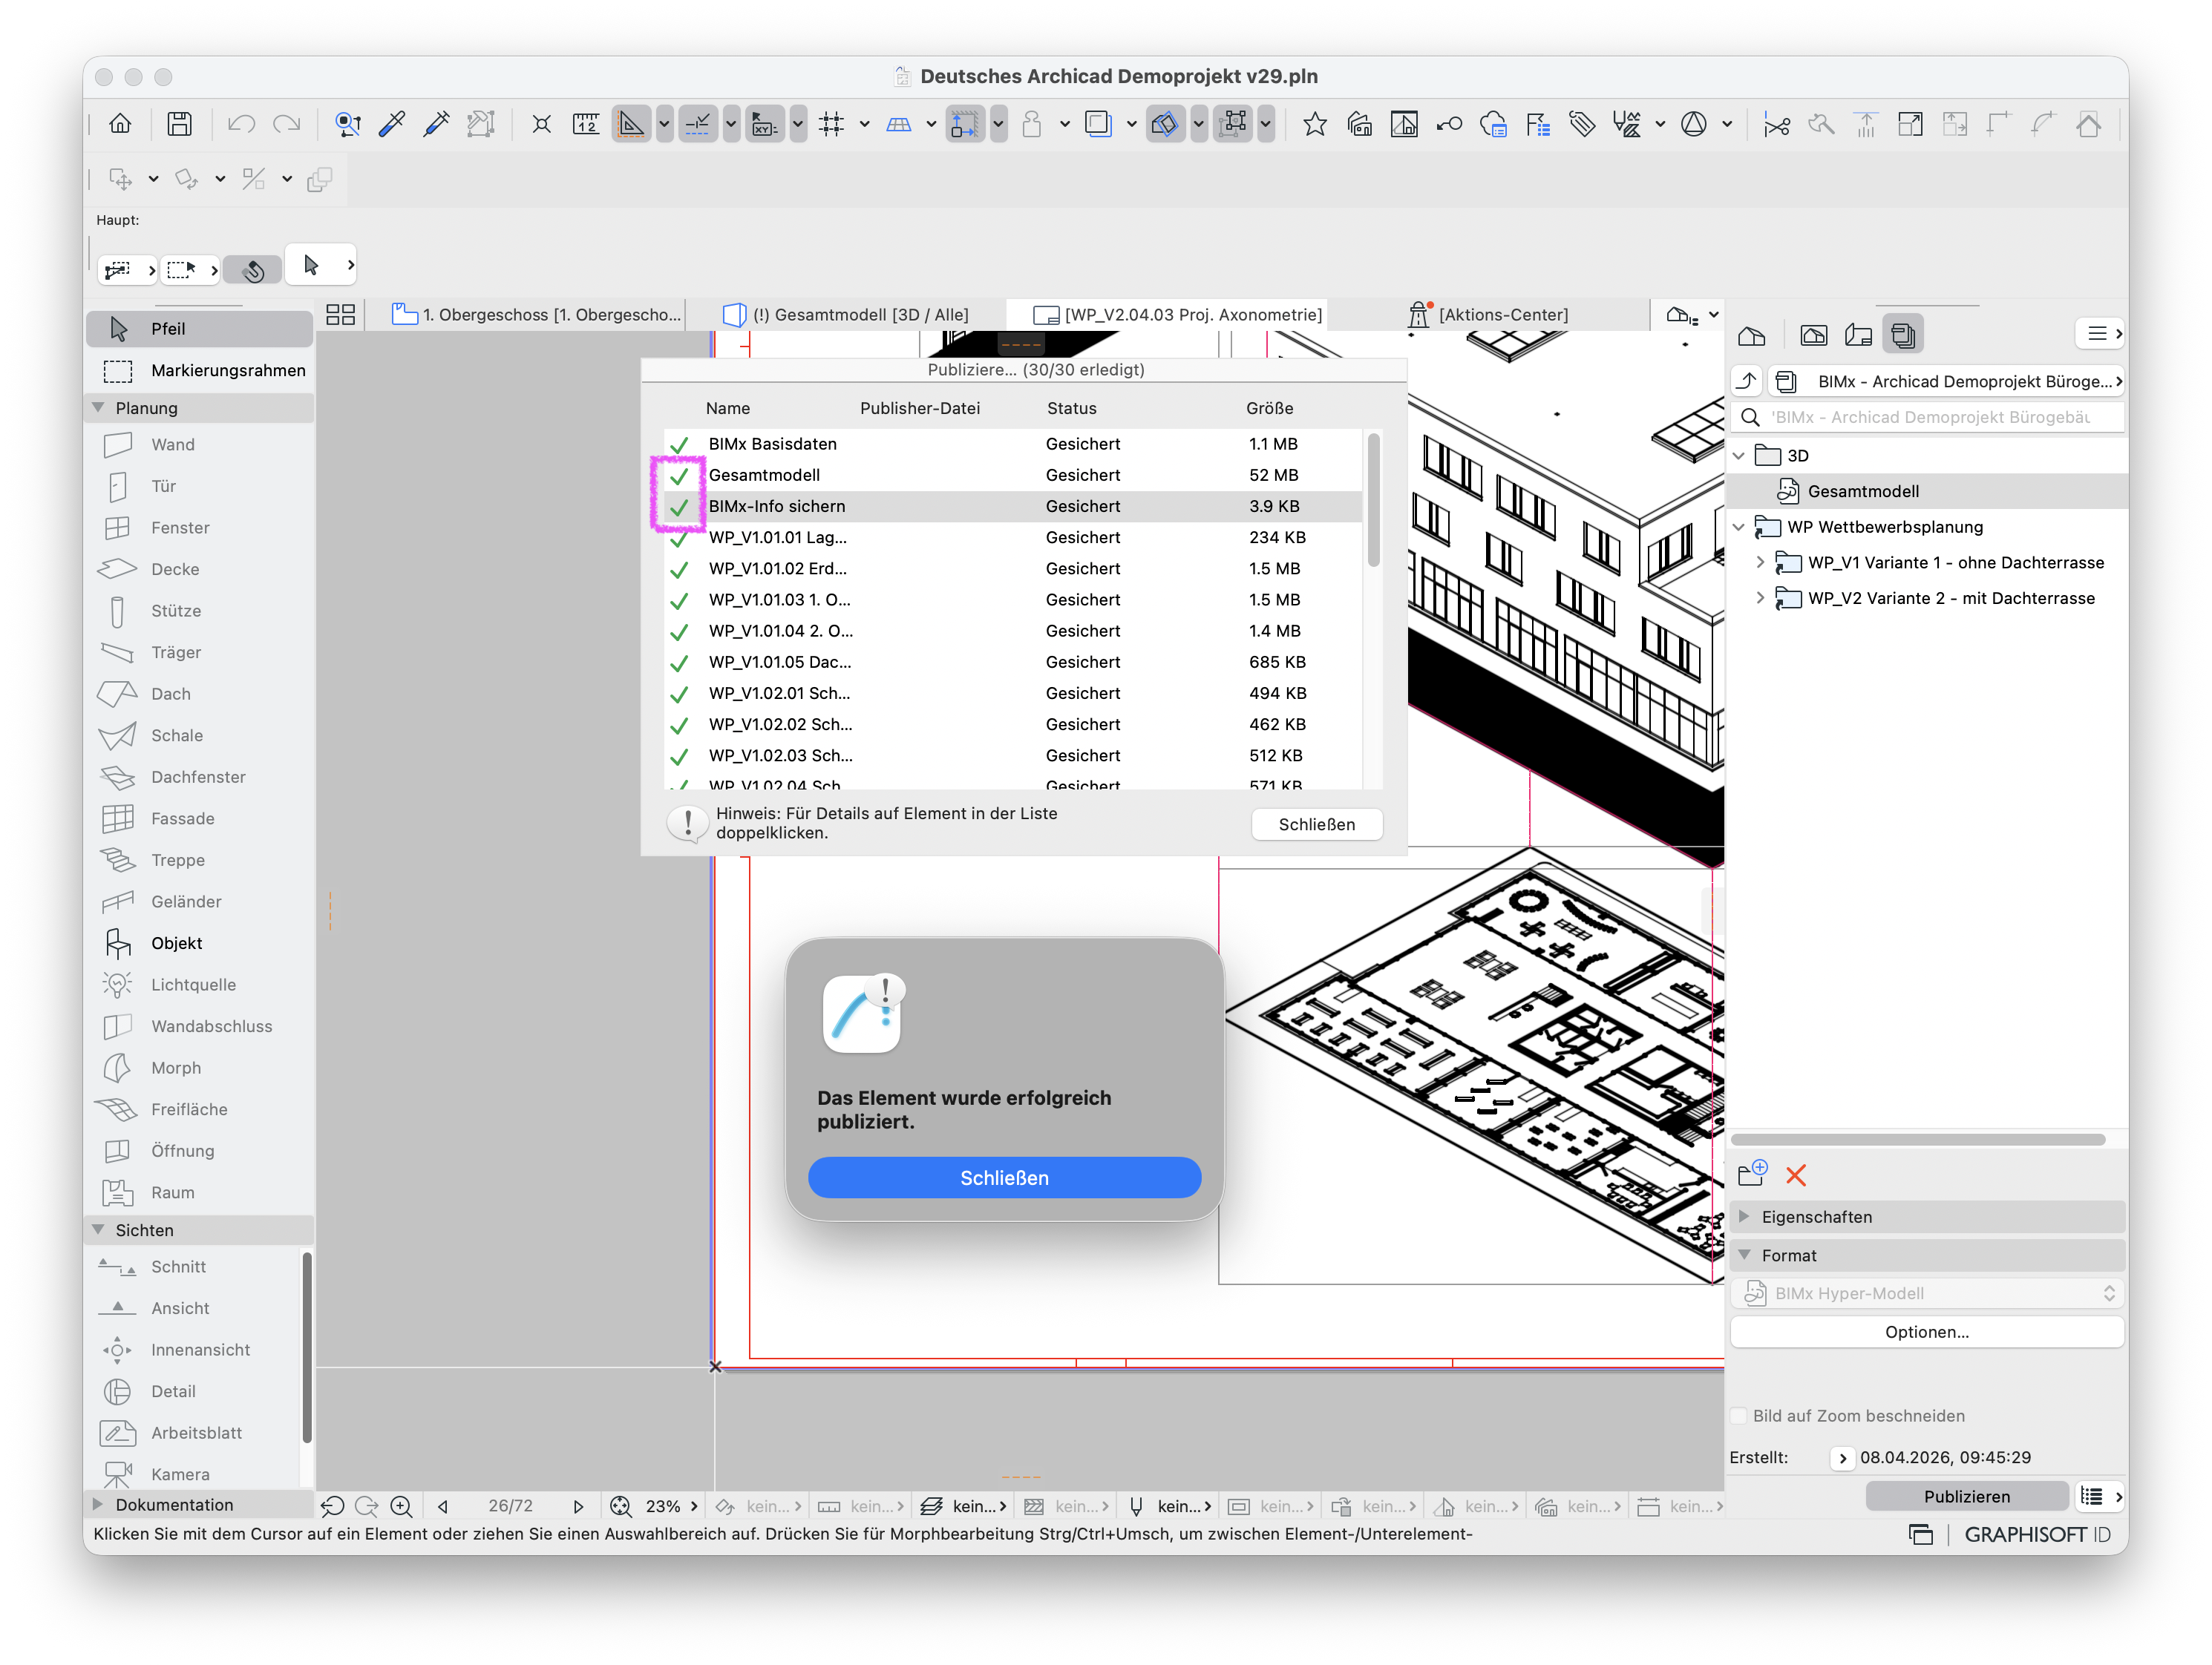Expand WP_V2 Variante 2 - mit Dachterrasse
The height and width of the screenshot is (1665, 2212).
pyautogui.click(x=1760, y=597)
